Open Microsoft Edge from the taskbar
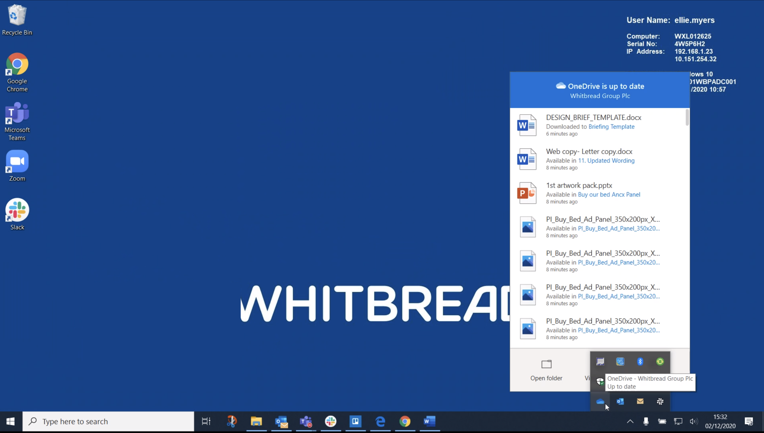The width and height of the screenshot is (764, 433). (x=380, y=421)
